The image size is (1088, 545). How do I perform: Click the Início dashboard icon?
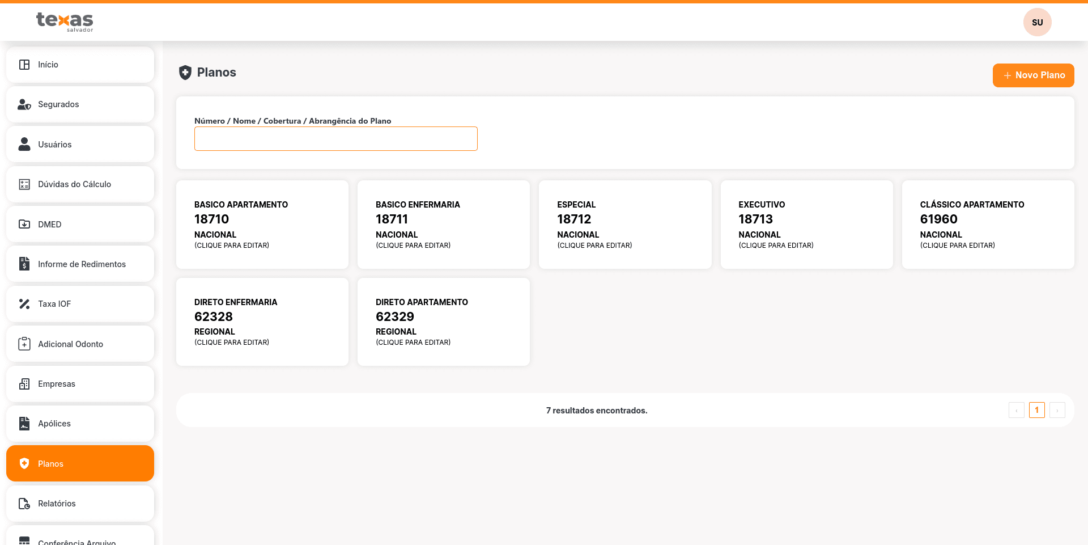pos(24,65)
